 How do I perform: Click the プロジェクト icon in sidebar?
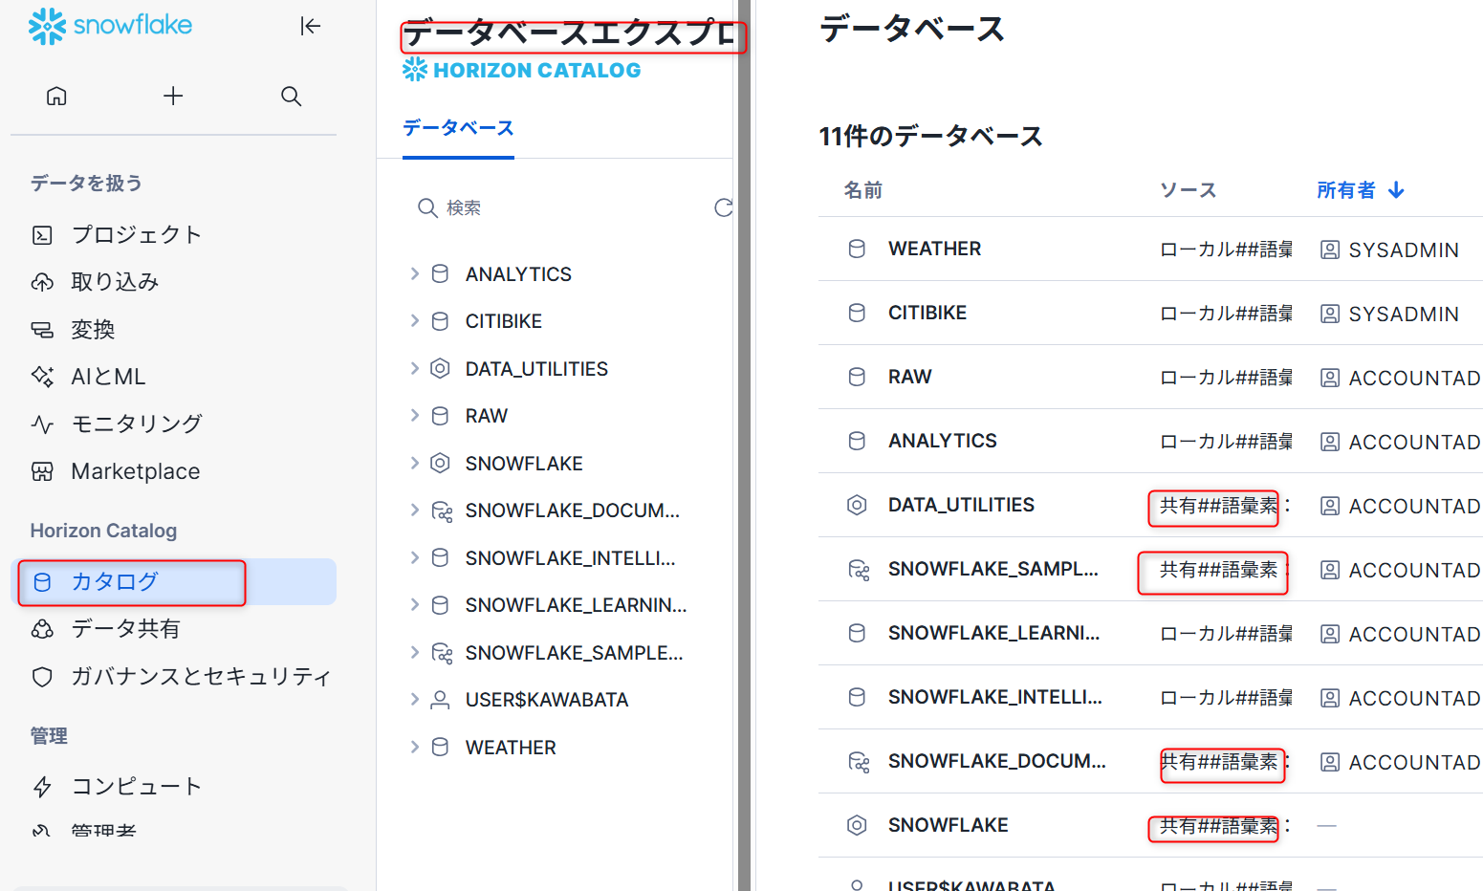(42, 235)
